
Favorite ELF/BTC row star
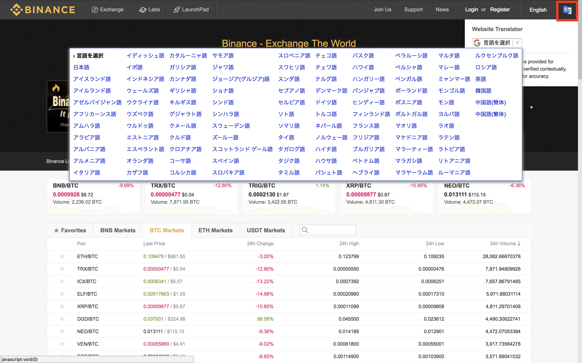[62, 294]
